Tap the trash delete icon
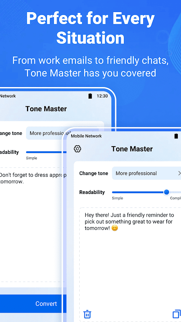181x322 pixels. [87, 314]
